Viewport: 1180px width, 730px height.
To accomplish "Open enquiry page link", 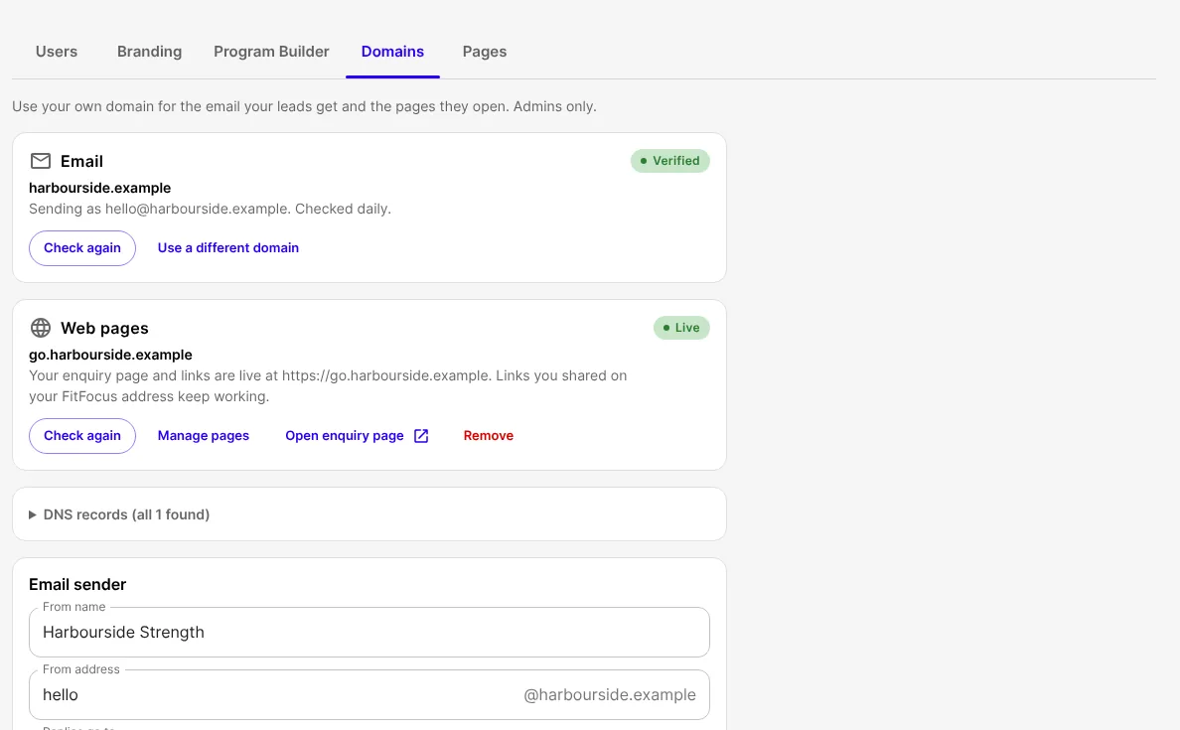I will 357,436.
